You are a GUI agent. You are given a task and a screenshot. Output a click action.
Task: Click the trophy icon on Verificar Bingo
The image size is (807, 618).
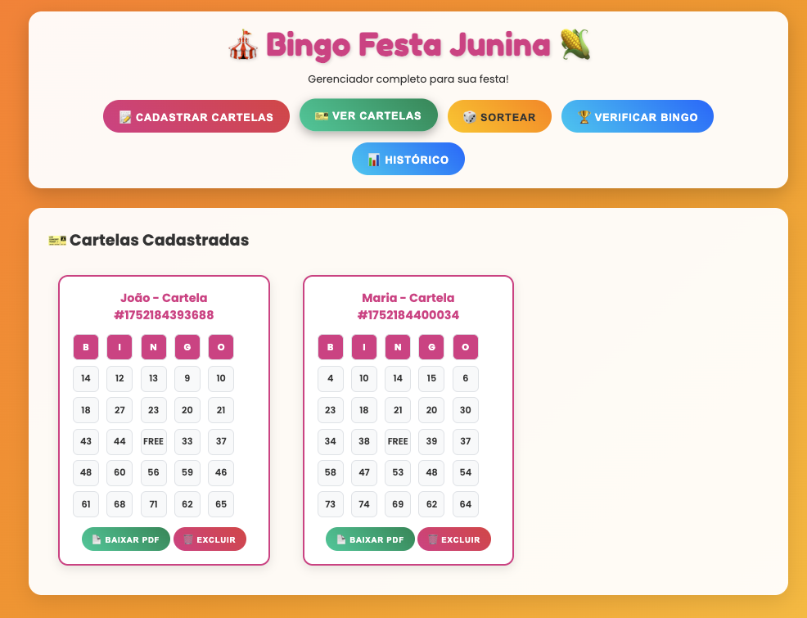(x=584, y=117)
